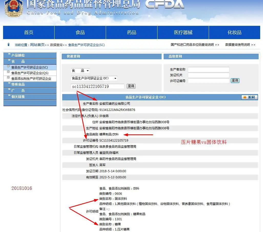Click the icon beside 食品生产许可获证企业(QS) sidebar item

pyautogui.click(x=8, y=72)
